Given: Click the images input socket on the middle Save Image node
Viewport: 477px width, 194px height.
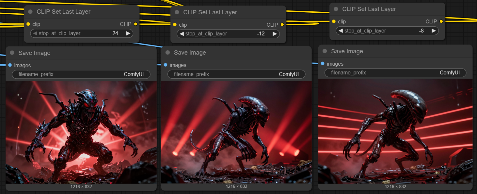Looking at the screenshot, I should tap(165, 65).
